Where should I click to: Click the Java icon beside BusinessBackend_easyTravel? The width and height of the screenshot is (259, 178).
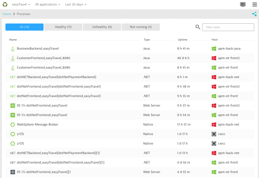point(13,49)
